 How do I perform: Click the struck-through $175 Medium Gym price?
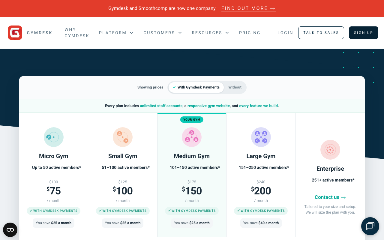tap(192, 182)
